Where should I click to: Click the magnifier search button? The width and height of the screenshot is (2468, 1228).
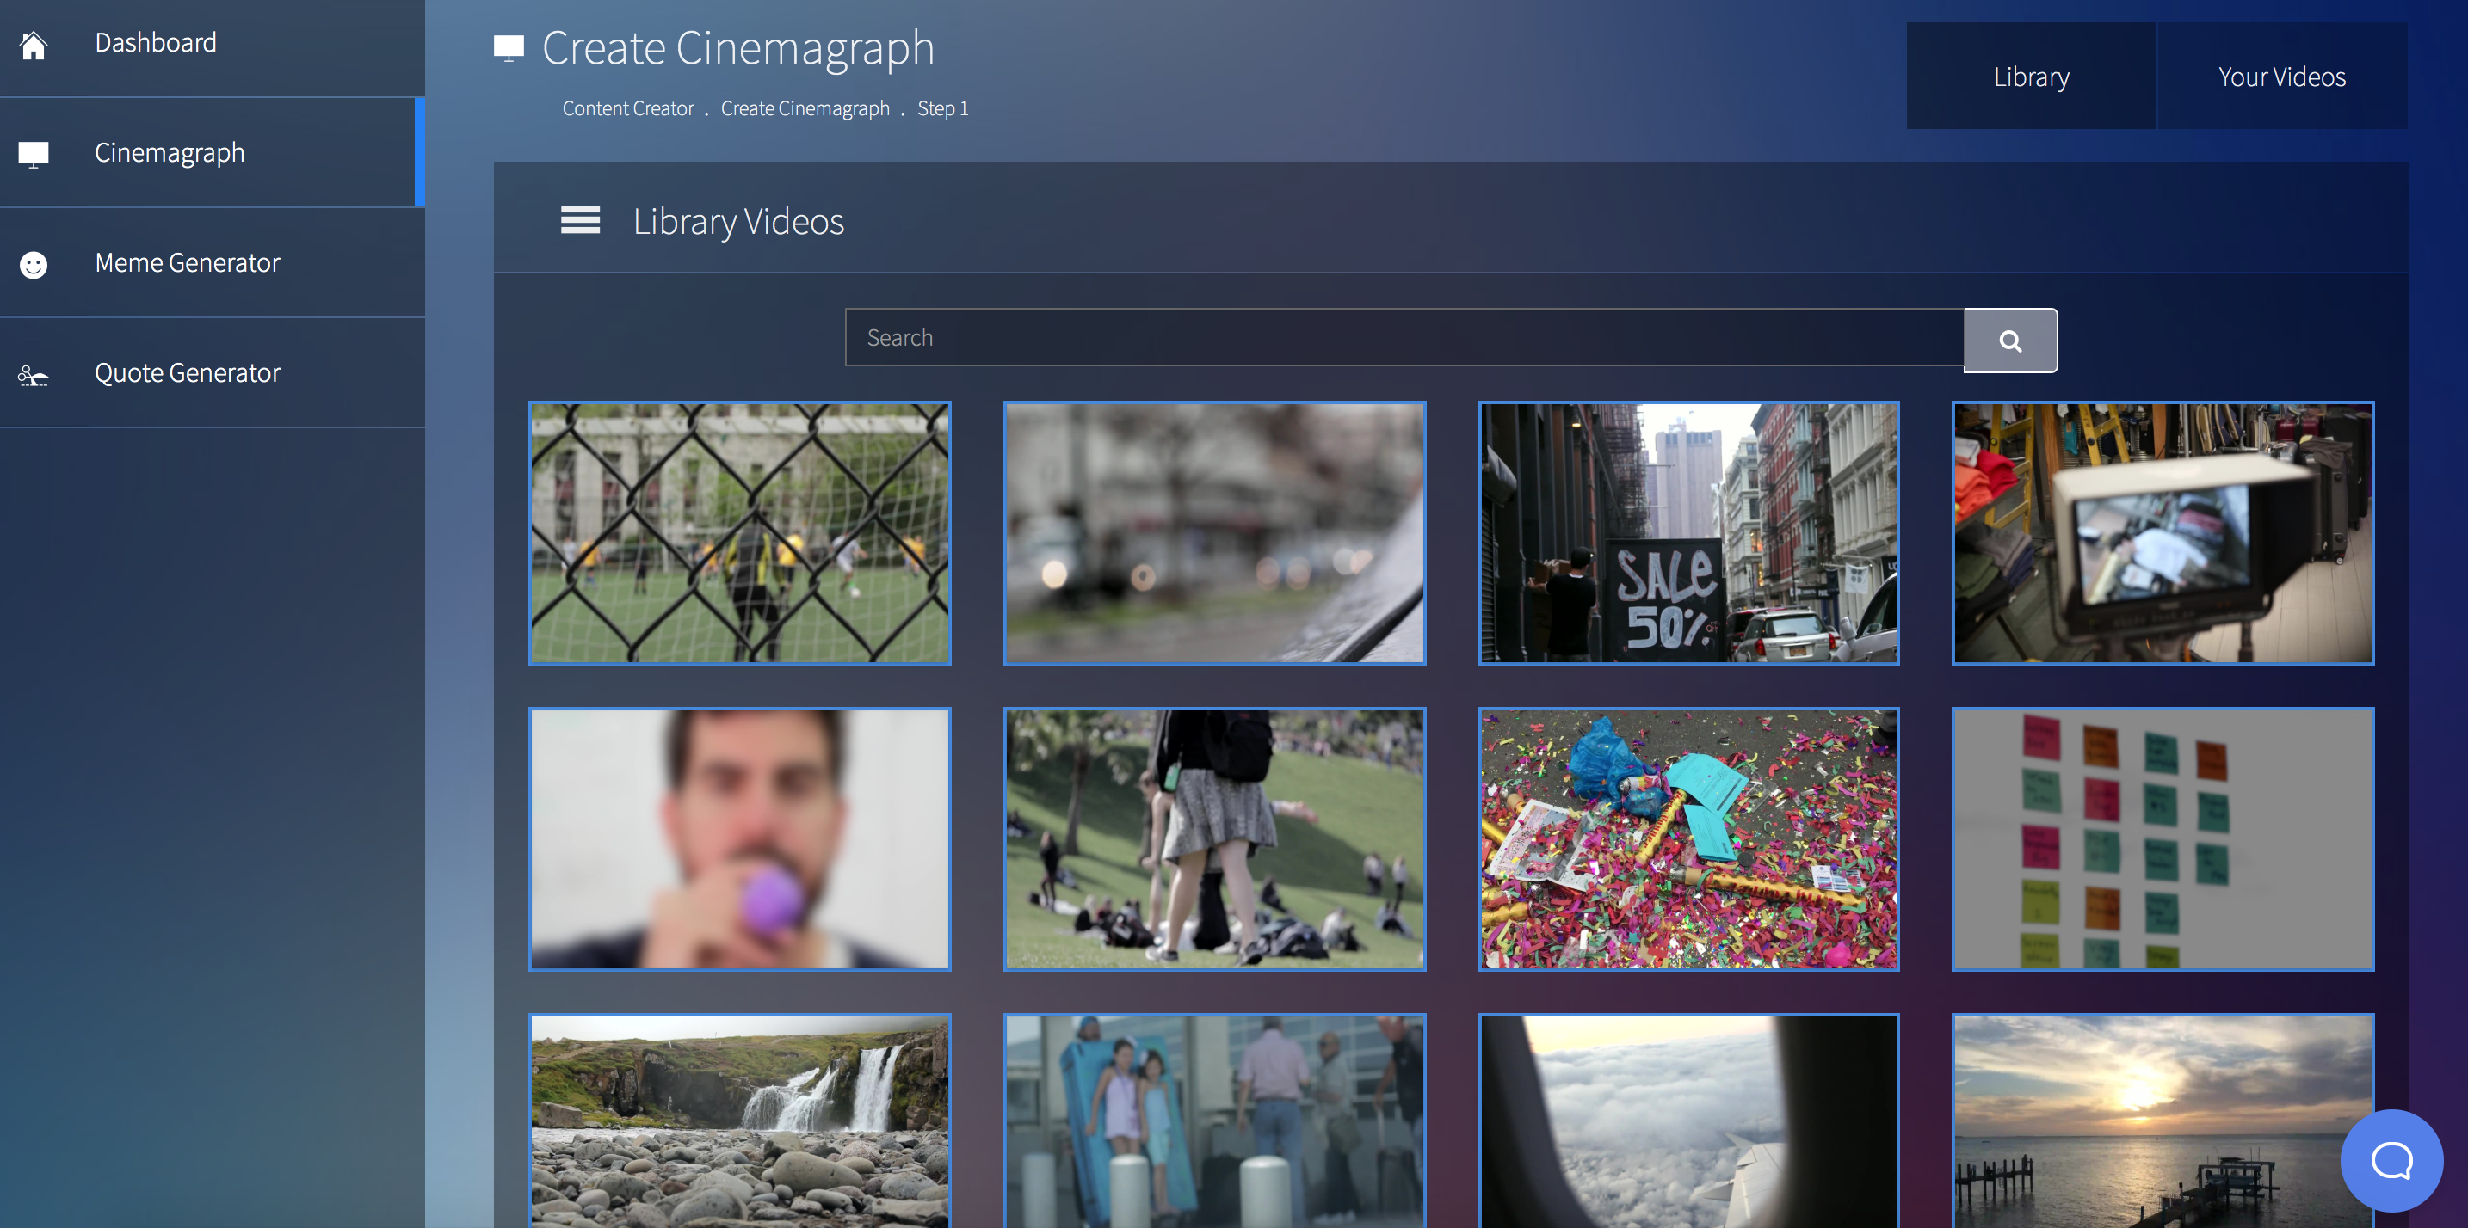2010,340
